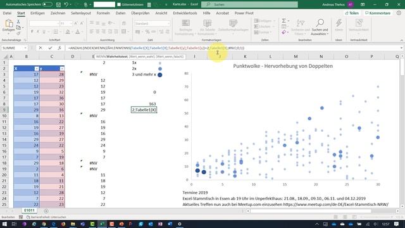Image resolution: width=405 pixels, height=228 pixels.
Task: Click the Format Painter brush icon
Action: (x=18, y=33)
